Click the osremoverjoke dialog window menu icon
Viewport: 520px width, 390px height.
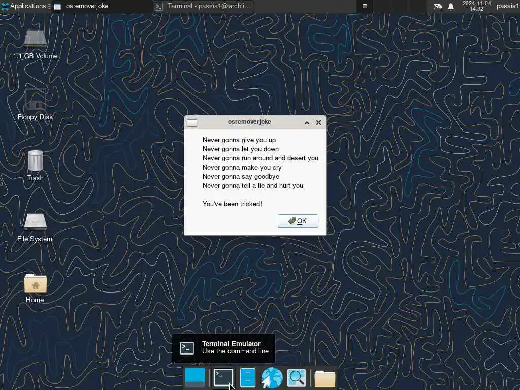[191, 122]
